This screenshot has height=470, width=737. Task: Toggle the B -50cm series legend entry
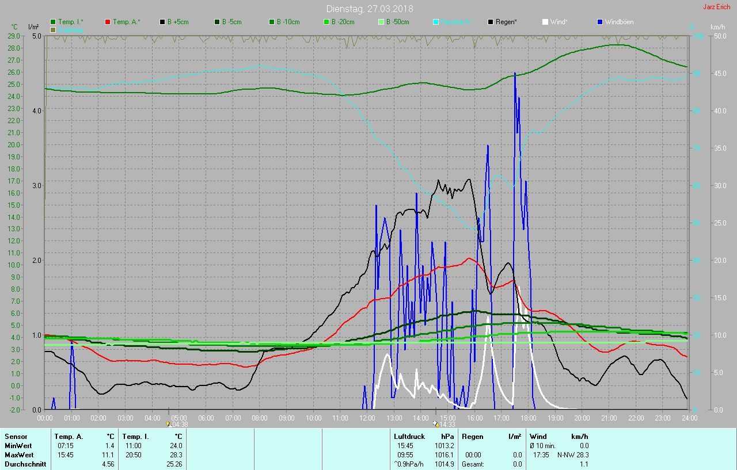(381, 22)
